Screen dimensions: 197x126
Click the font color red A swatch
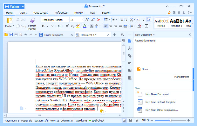click(x=85, y=26)
